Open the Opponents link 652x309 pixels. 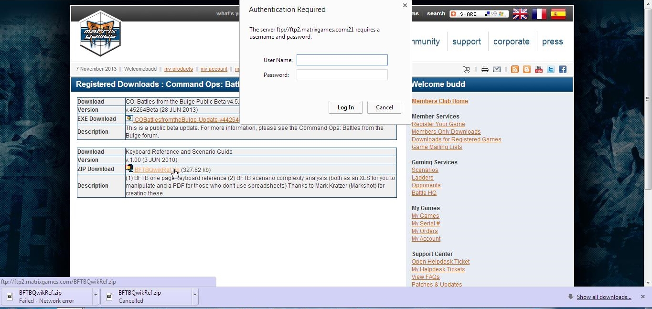point(426,185)
